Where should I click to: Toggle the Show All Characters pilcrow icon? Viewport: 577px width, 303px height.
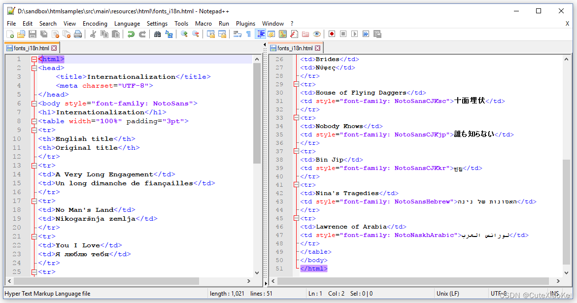pos(248,34)
